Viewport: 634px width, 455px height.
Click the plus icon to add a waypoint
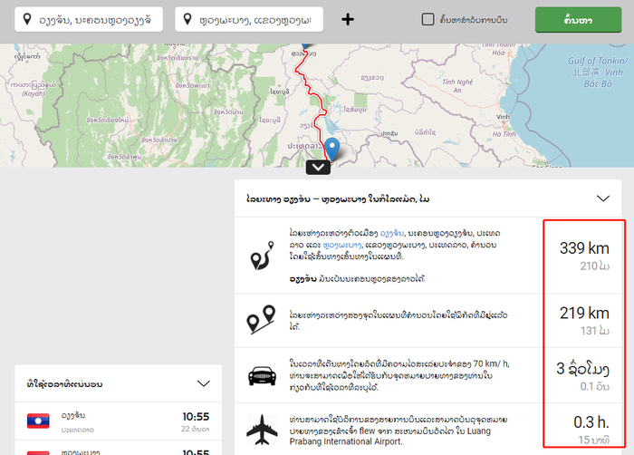pyautogui.click(x=348, y=19)
